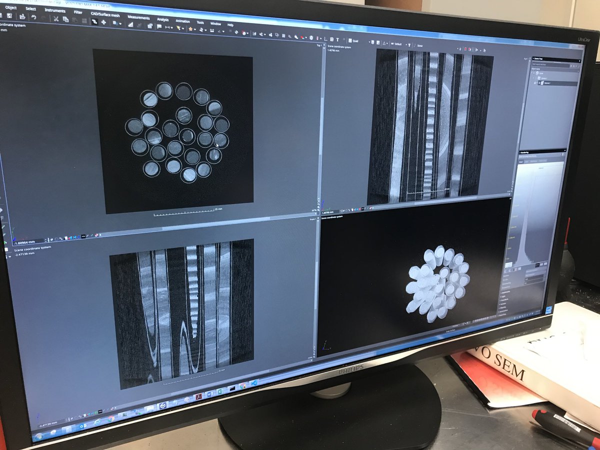This screenshot has height=450, width=600.
Task: Open the Select menu
Action: click(x=30, y=8)
